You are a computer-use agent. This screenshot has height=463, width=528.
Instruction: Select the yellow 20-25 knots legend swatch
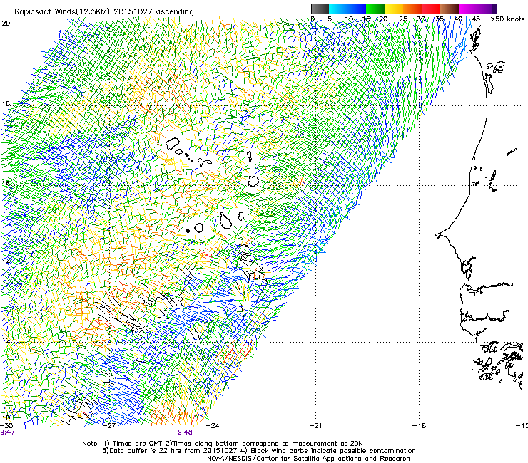coord(394,9)
